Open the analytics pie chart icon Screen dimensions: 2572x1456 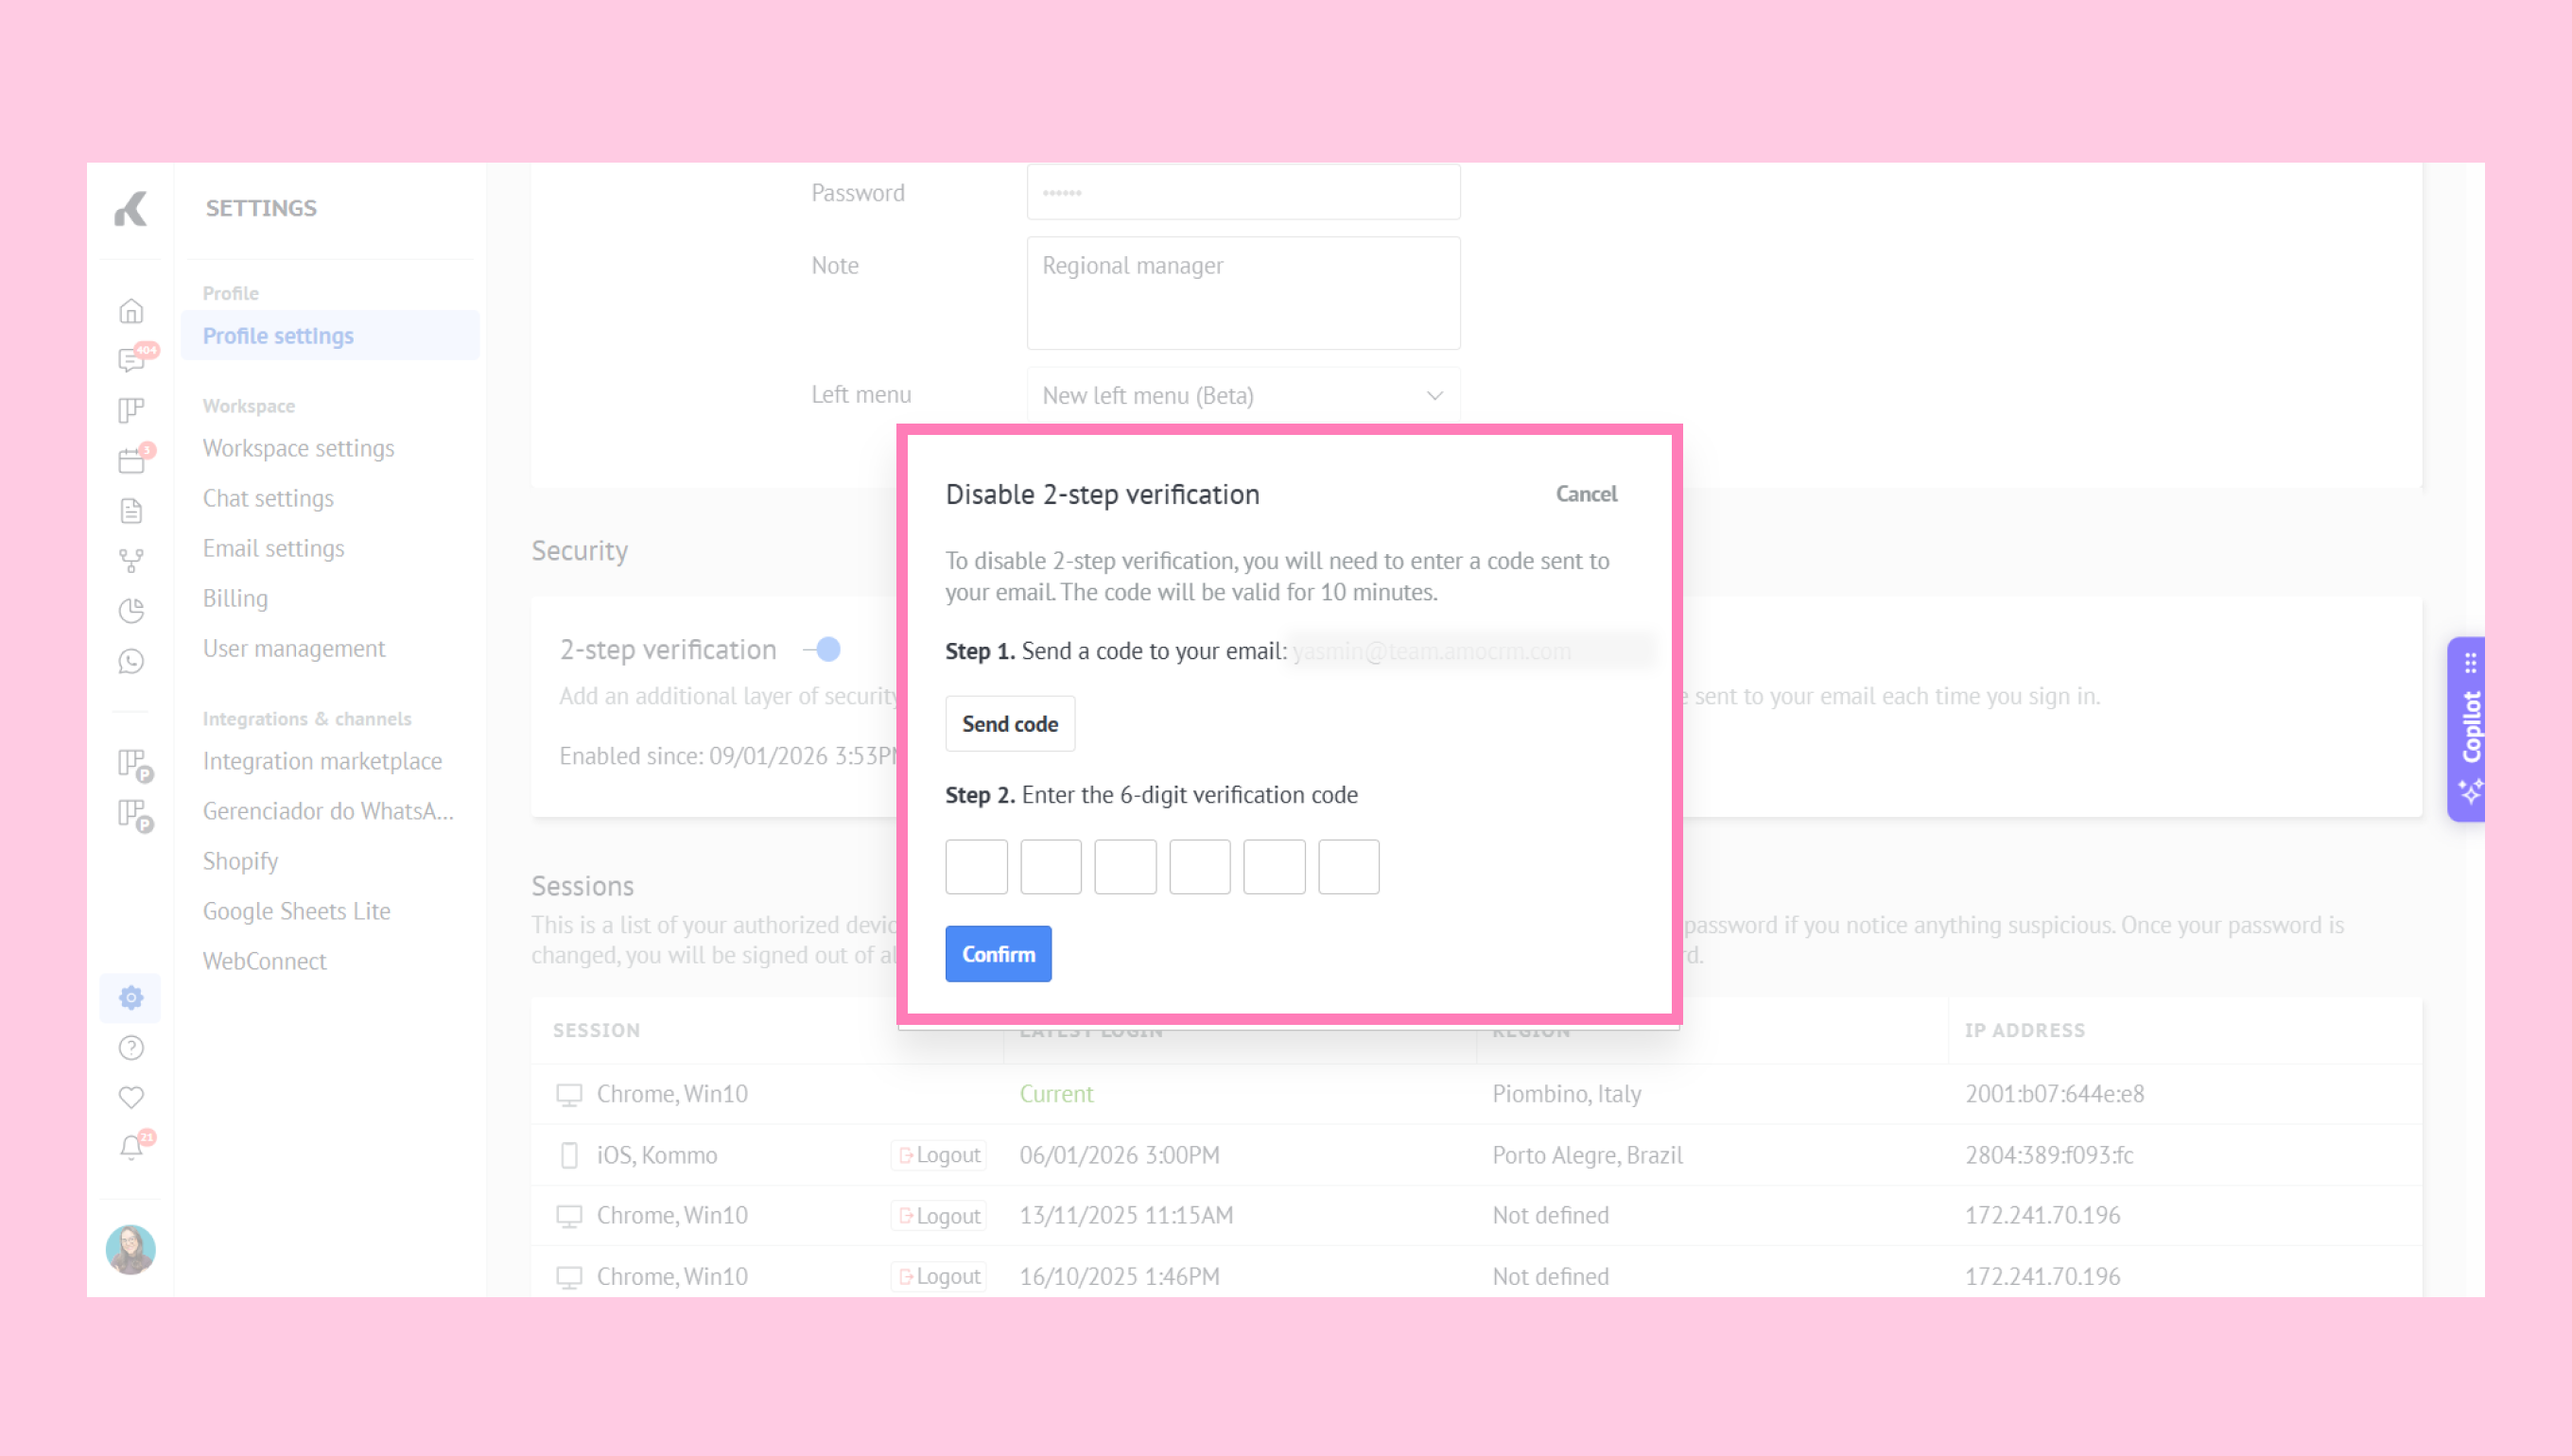[x=131, y=611]
